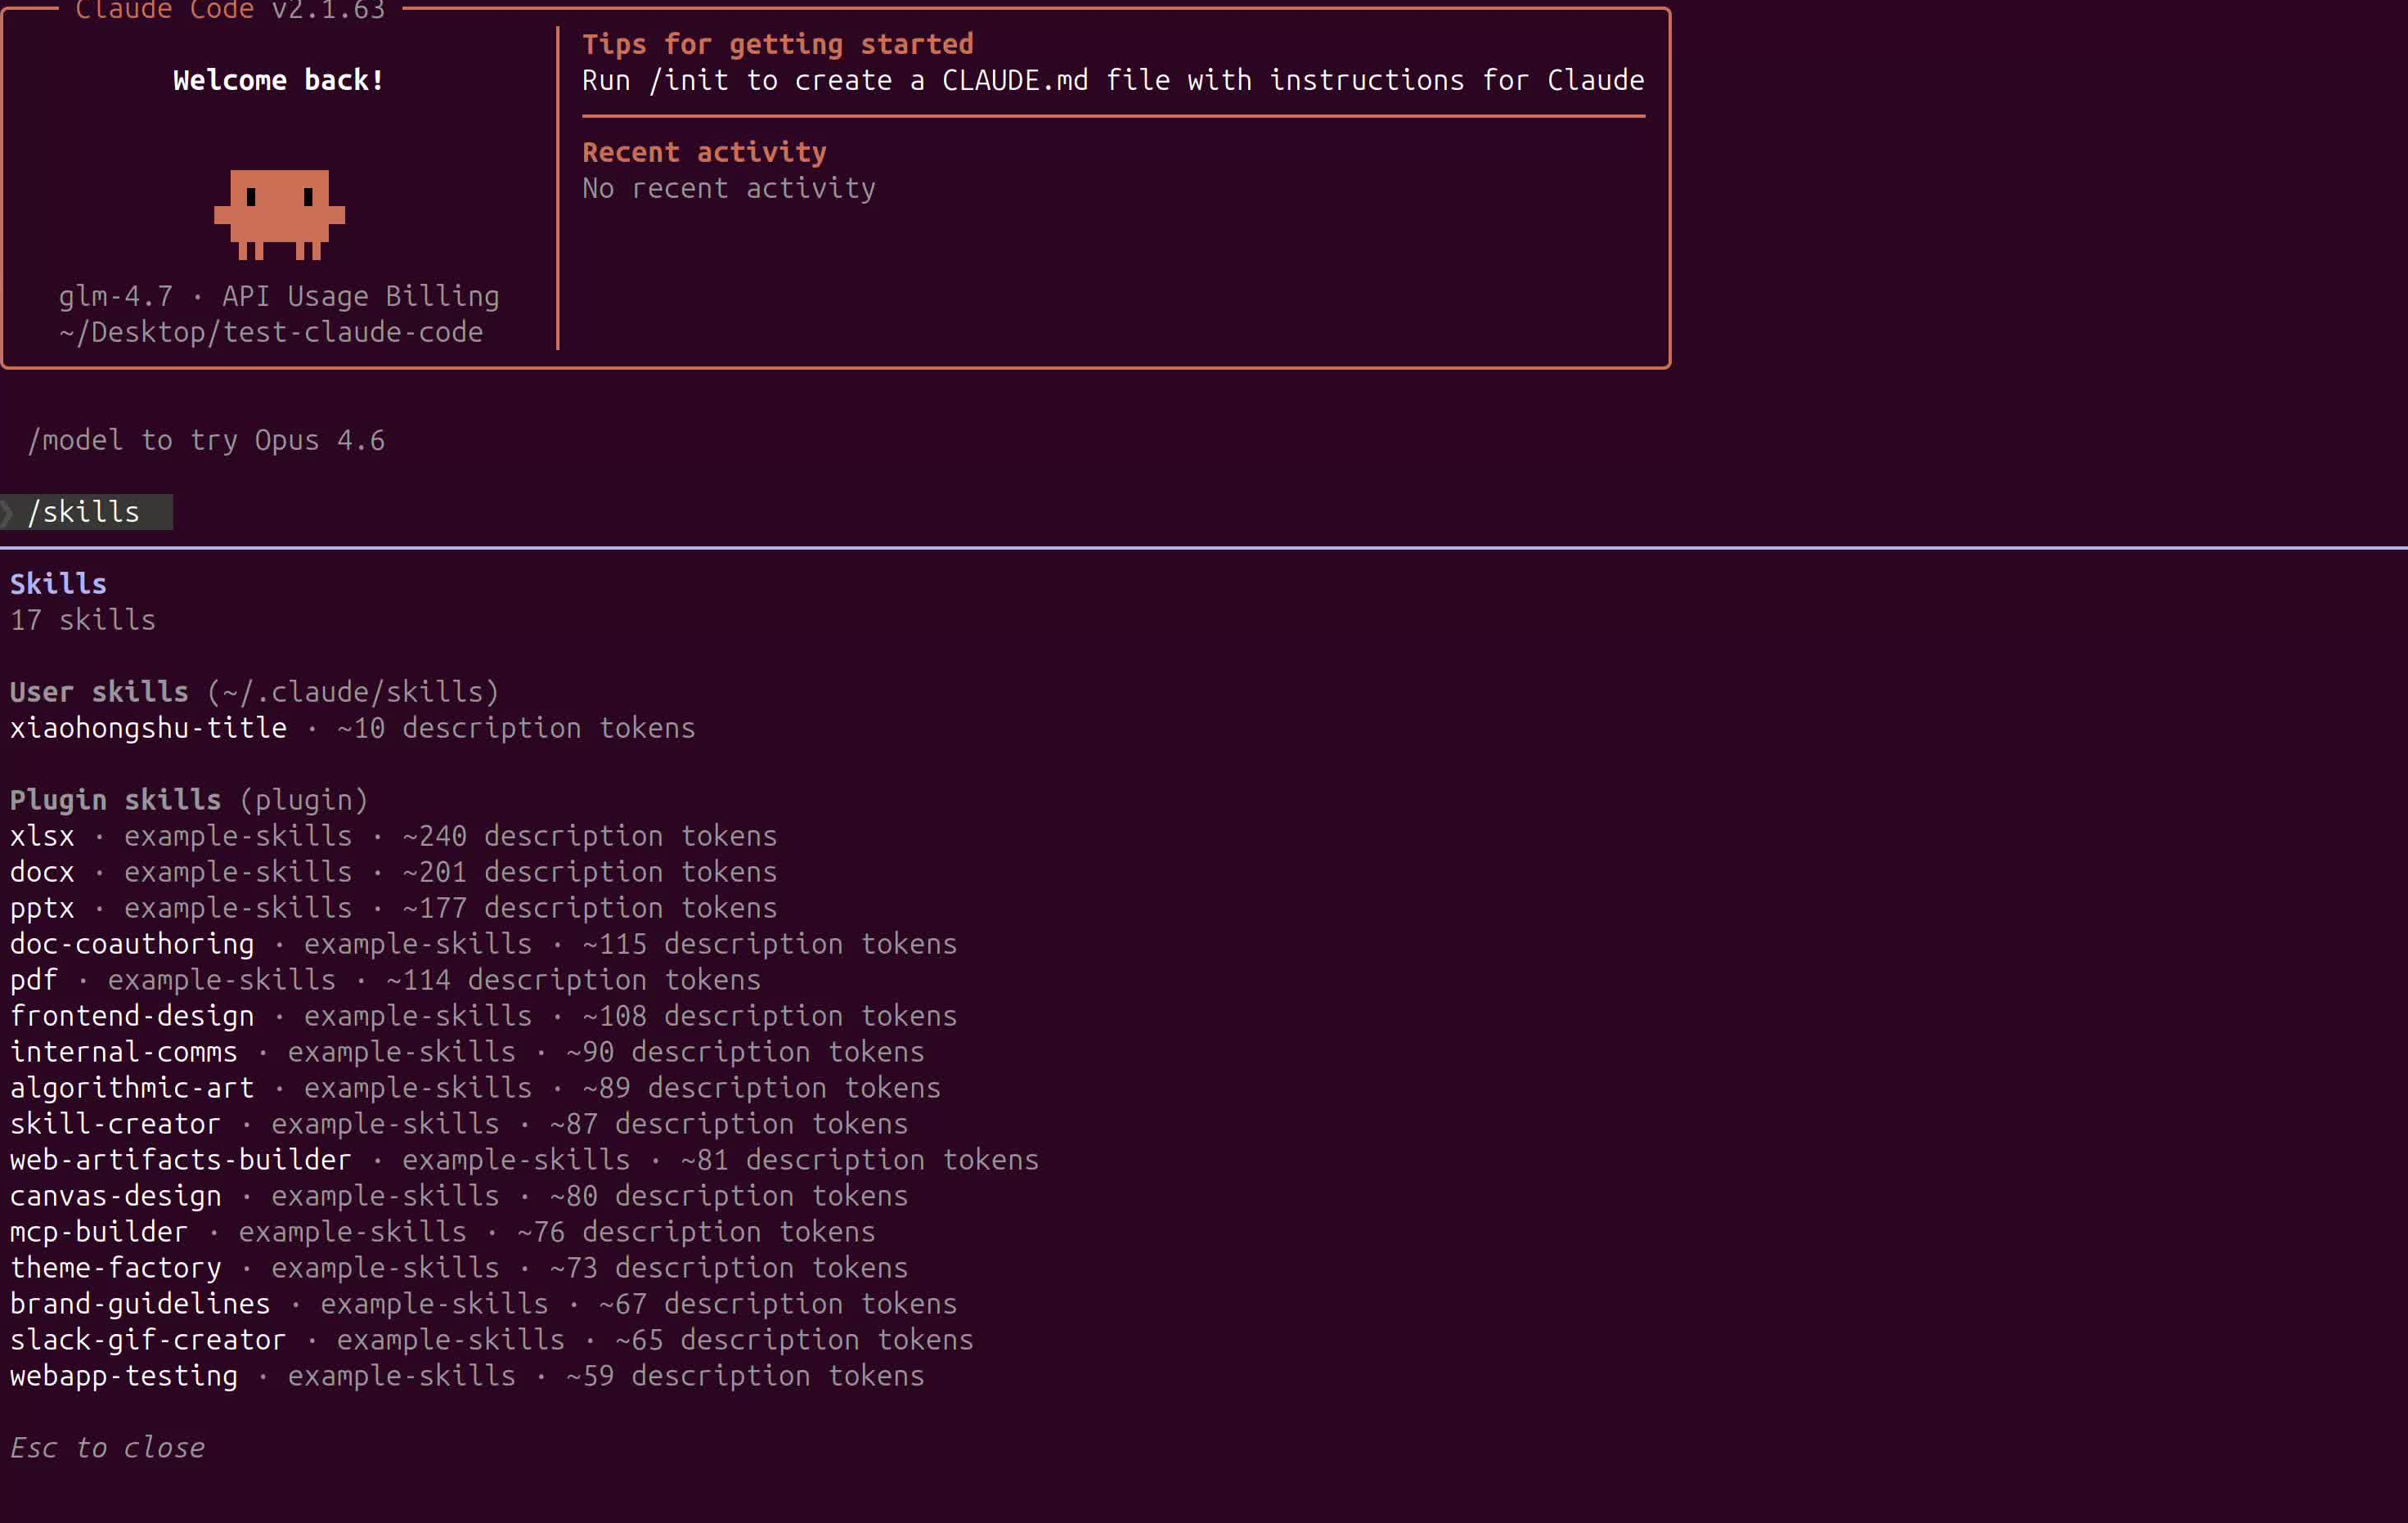Click the 'Recent activity' heading
Screen dimensions: 2408x1523
click(x=705, y=152)
